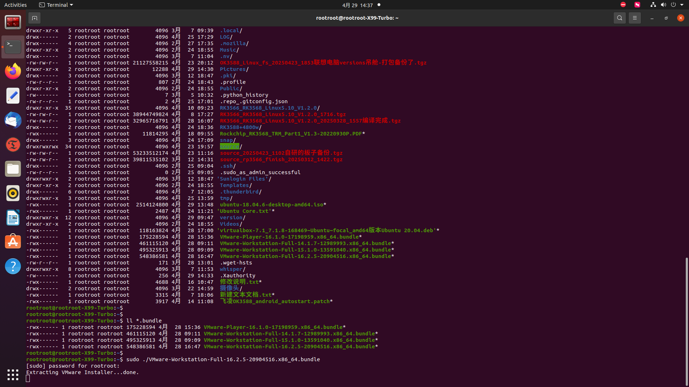
Task: Click the volume indicator icon
Action: [x=663, y=5]
